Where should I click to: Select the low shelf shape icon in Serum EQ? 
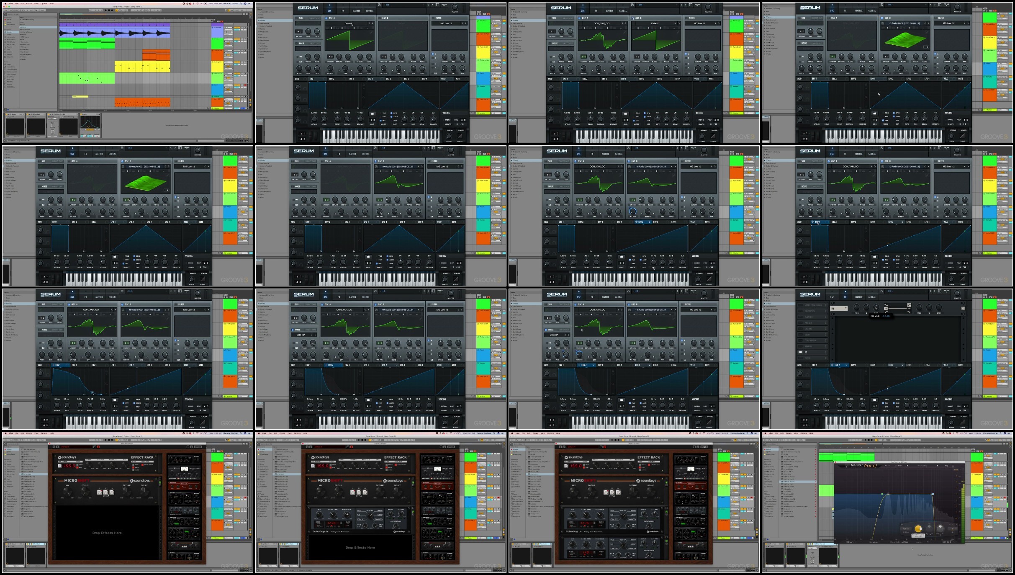click(886, 305)
